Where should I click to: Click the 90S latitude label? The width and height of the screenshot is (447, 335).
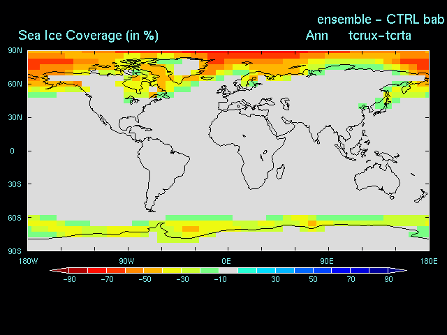[15, 251]
